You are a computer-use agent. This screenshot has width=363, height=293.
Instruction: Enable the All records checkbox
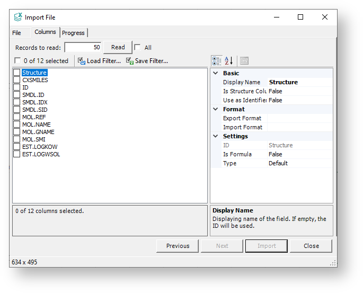point(137,47)
